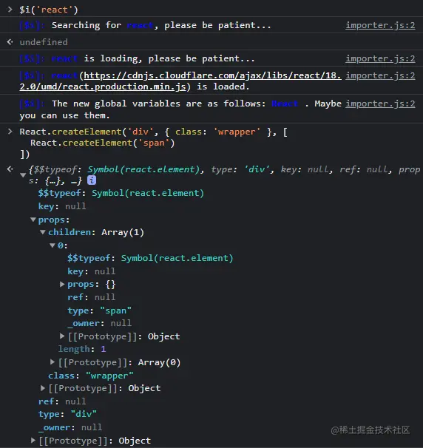Image resolution: width=423 pixels, height=448 pixels.
Task: Select the React.createElement('span') line
Action: [x=102, y=143]
